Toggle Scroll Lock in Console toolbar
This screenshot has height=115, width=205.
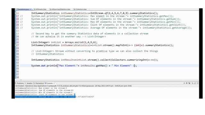pos(195,83)
